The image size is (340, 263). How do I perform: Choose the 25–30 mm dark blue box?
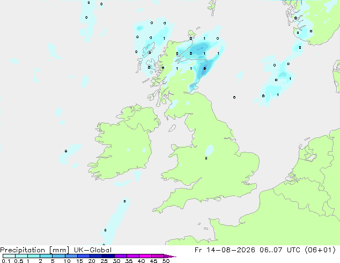(108, 256)
